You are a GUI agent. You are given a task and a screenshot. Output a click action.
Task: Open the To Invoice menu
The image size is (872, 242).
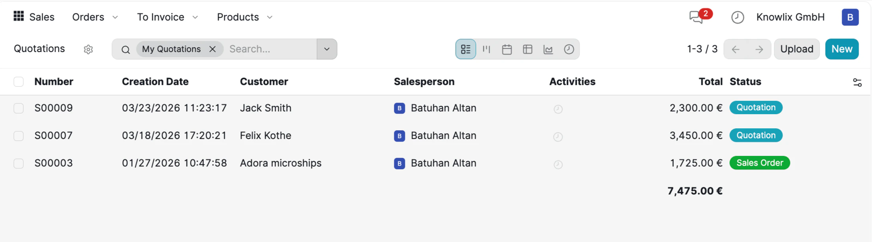(167, 17)
